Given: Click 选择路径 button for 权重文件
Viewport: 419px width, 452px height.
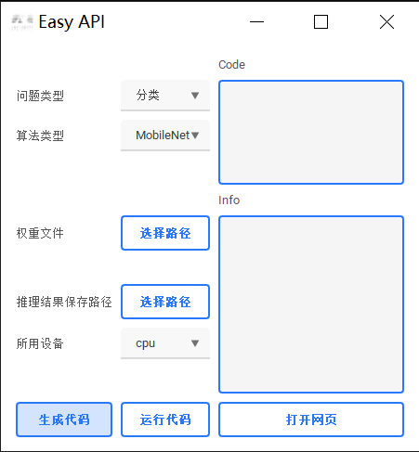Looking at the screenshot, I should [x=165, y=233].
